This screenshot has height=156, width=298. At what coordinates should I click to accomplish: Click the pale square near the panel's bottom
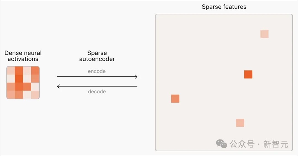coord(240,123)
